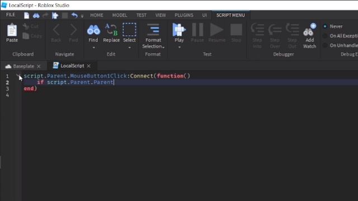Open the FILE menu
Screen dimensions: 358x201
coord(11,15)
